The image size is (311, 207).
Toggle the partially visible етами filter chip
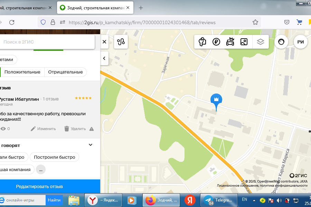(8, 60)
